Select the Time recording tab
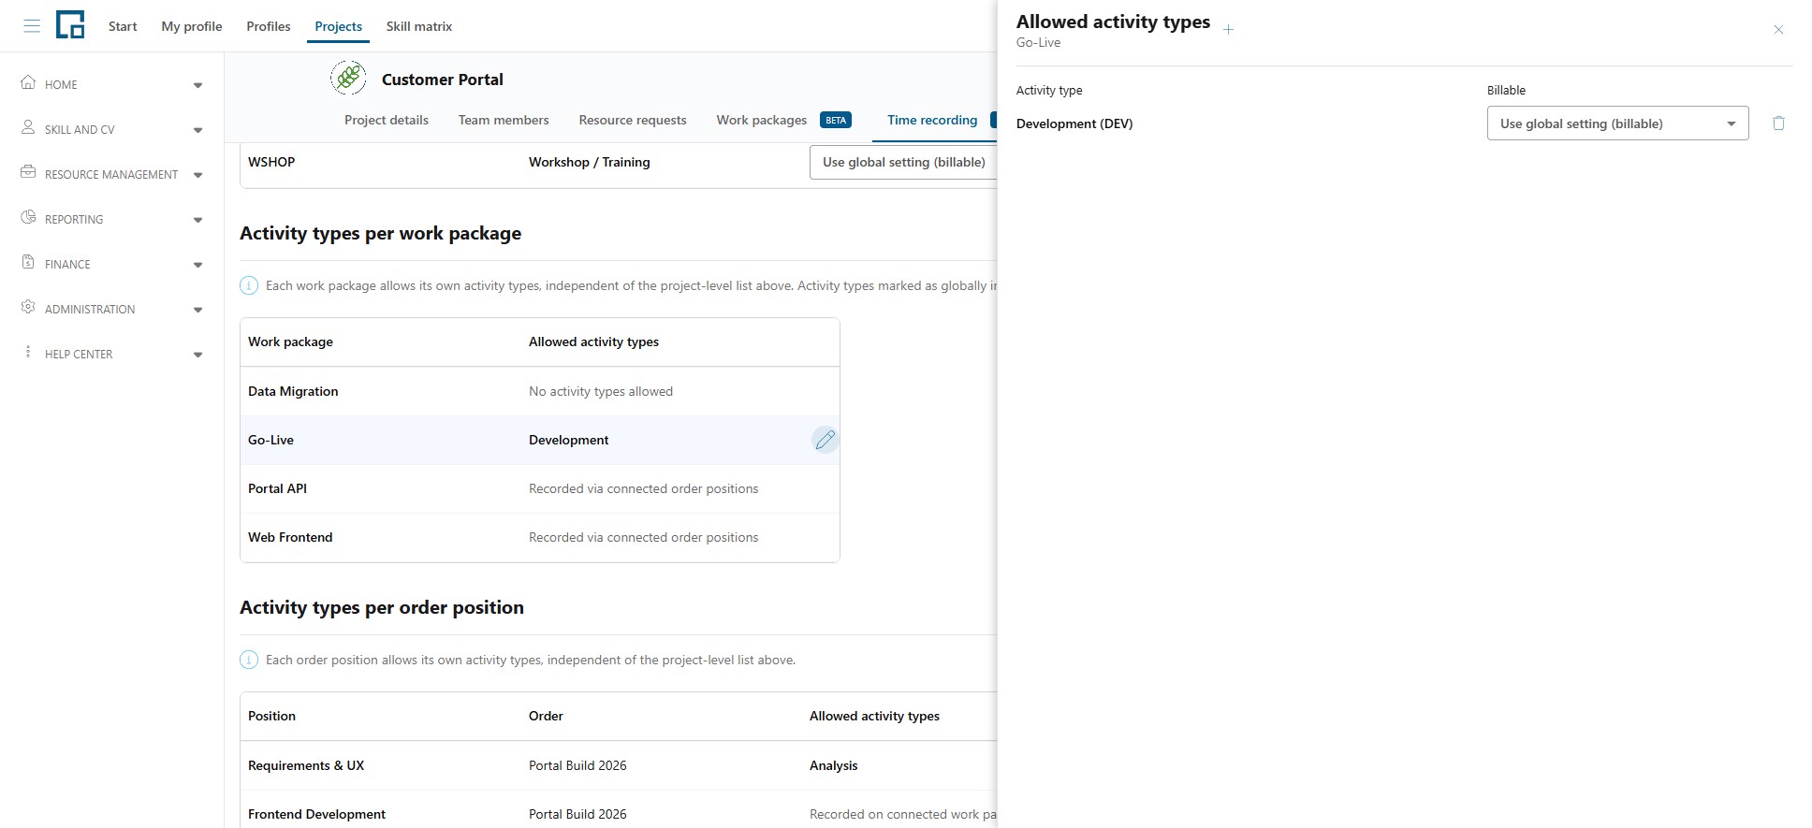 (932, 120)
